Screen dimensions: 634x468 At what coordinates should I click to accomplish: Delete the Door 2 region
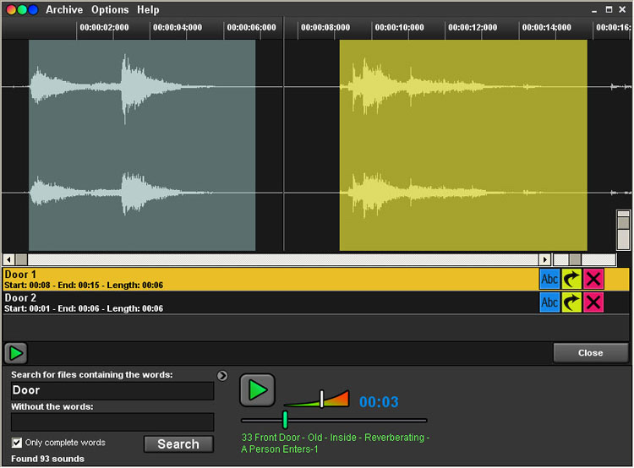coord(594,302)
